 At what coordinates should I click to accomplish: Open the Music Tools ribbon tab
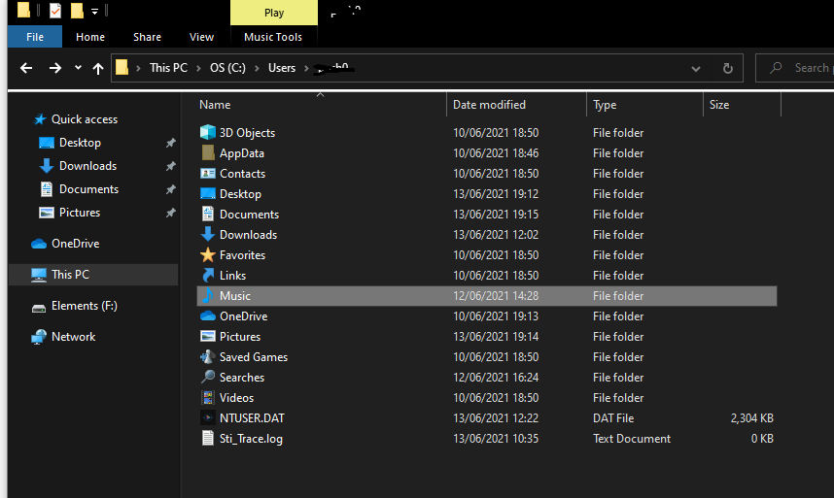coord(273,37)
